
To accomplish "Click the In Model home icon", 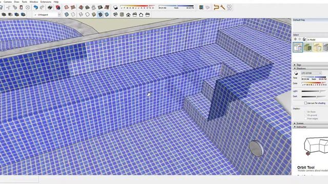I will point(304,39).
